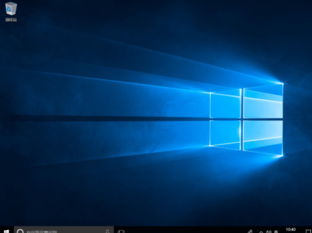Click the top-left pane of wallpaper logo
This screenshot has height=233, width=312.
225,105
